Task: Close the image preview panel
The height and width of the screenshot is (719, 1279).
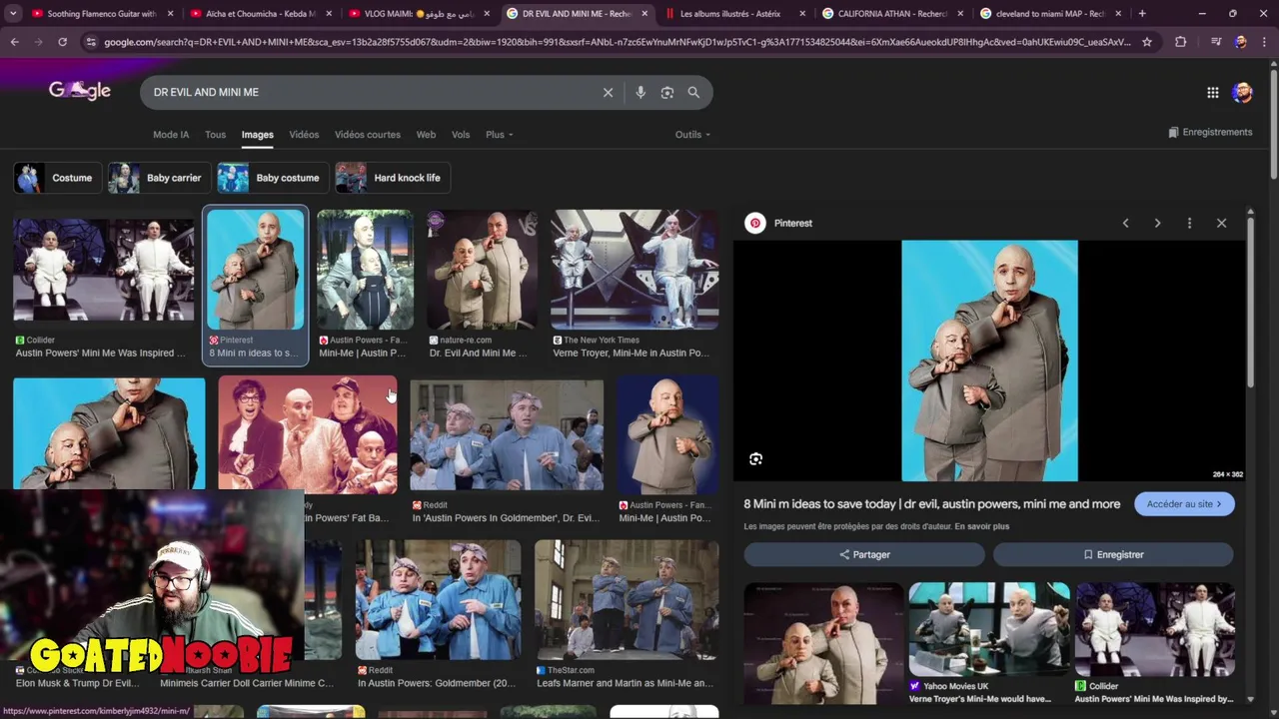Action: (x=1221, y=223)
